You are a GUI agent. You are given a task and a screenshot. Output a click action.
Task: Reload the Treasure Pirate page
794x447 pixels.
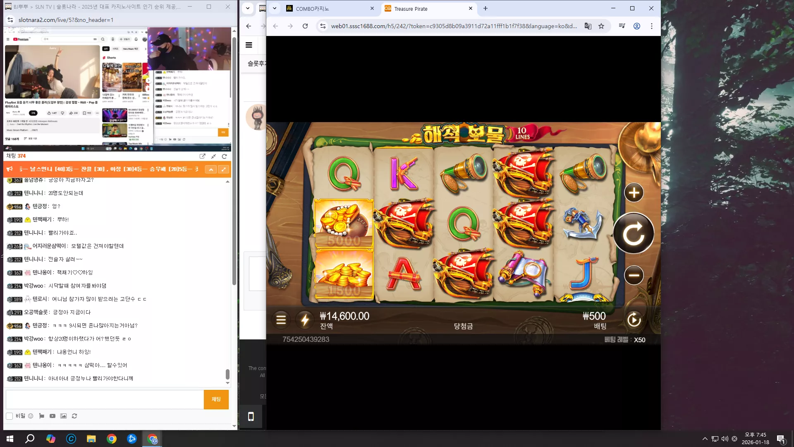click(x=305, y=26)
